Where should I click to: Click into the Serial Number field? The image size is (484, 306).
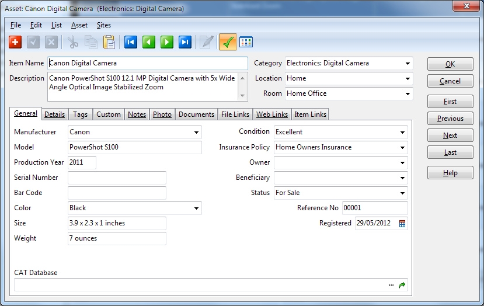point(117,178)
